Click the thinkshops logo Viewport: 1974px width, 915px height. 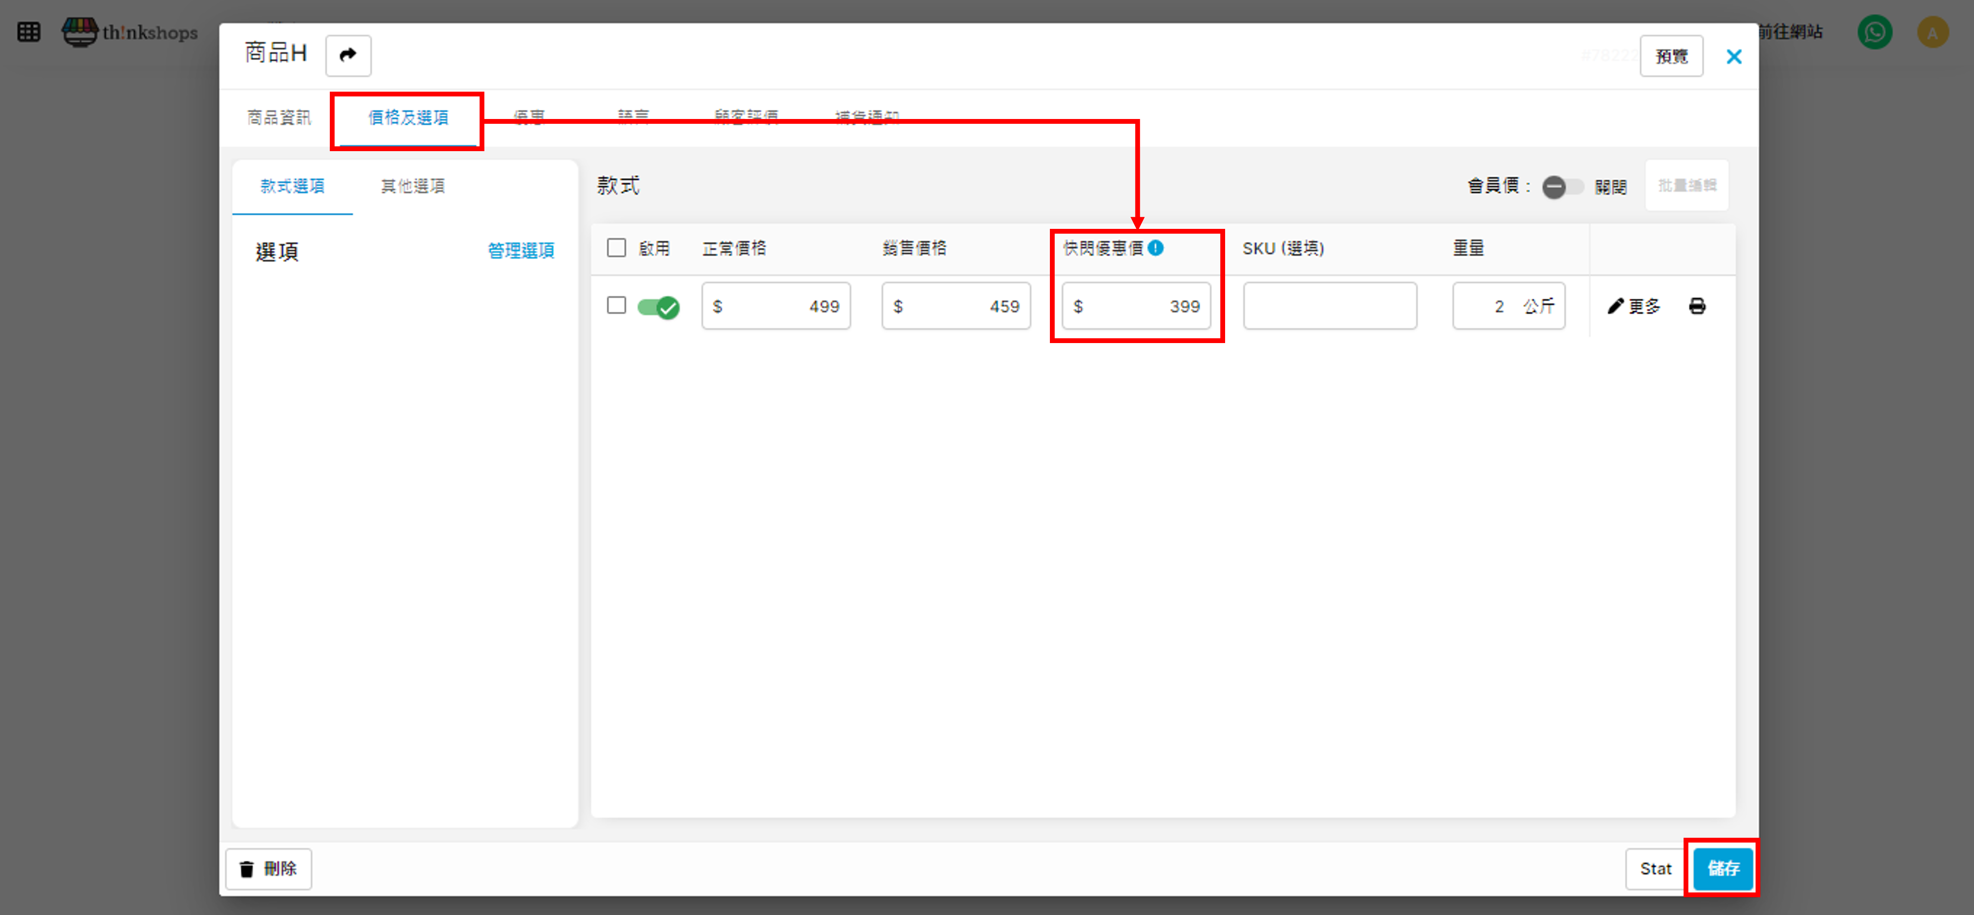[130, 32]
